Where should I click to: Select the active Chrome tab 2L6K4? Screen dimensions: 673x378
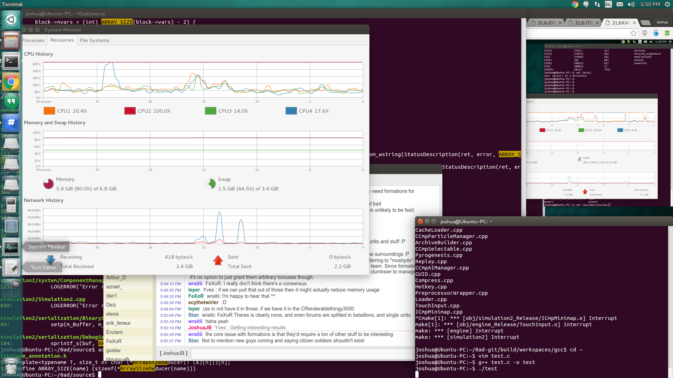point(620,23)
